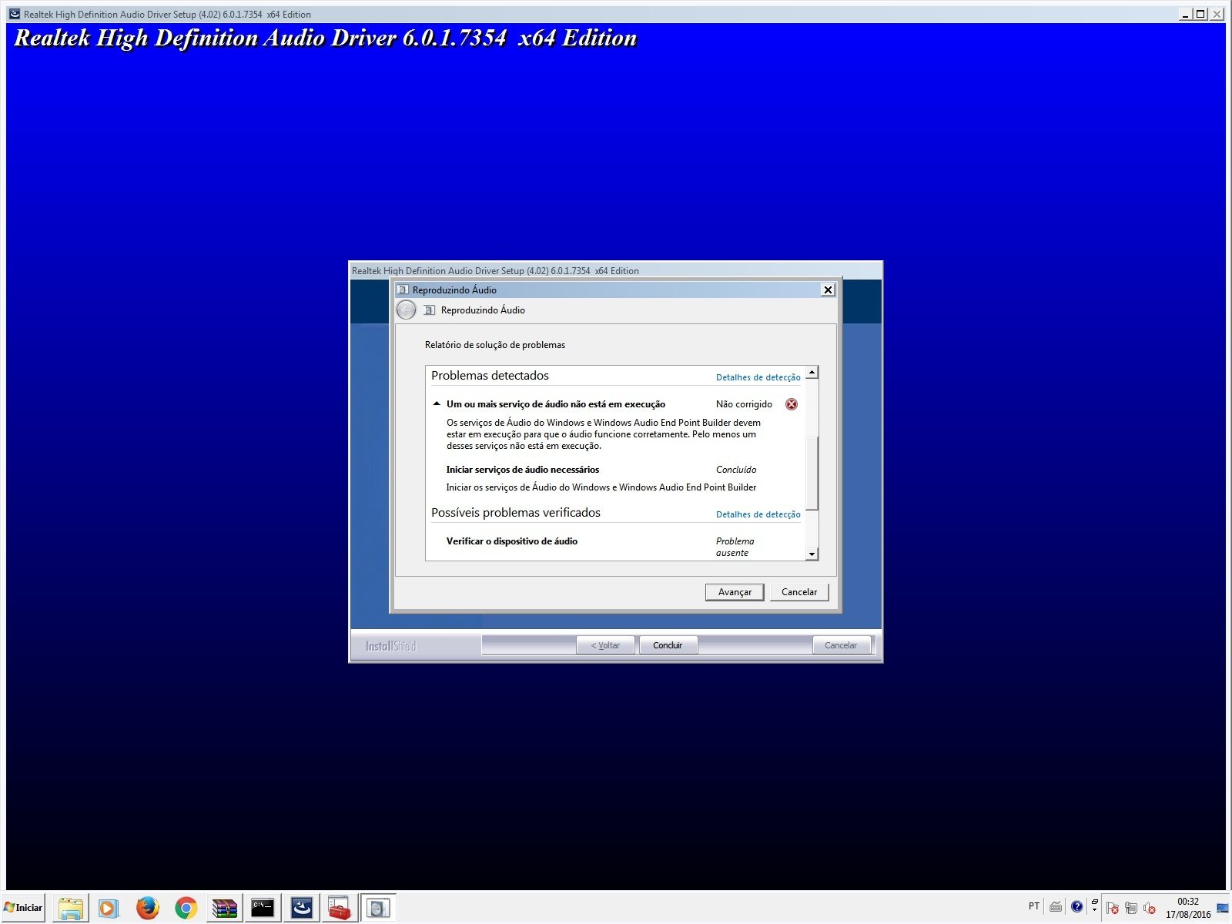Image resolution: width=1232 pixels, height=924 pixels.
Task: Click the report scrollbar down arrow
Action: click(x=812, y=554)
